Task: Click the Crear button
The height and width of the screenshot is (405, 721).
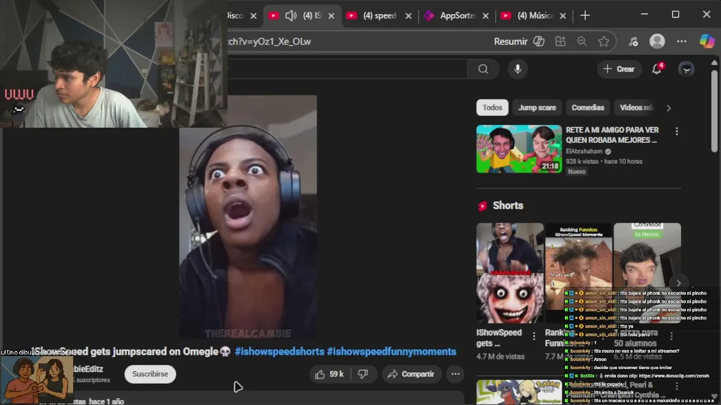Action: pos(619,69)
